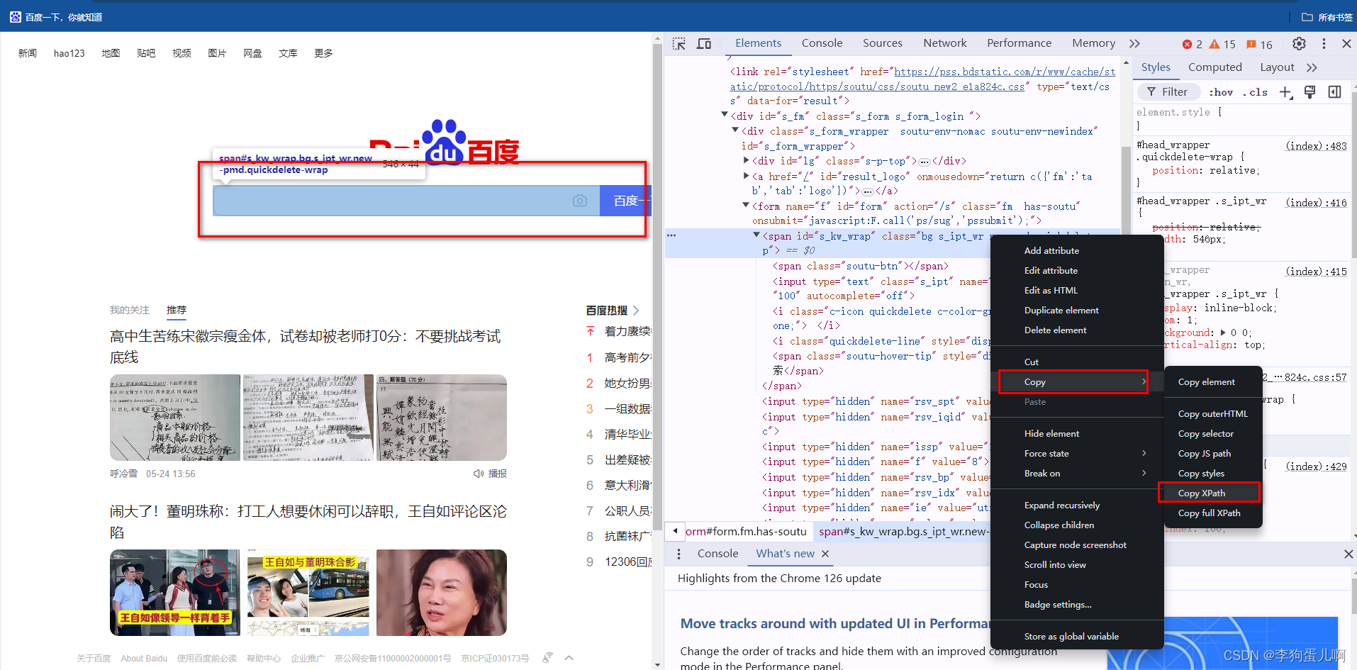Expand the result_logo anchor node
The image size is (1357, 670).
pyautogui.click(x=746, y=175)
